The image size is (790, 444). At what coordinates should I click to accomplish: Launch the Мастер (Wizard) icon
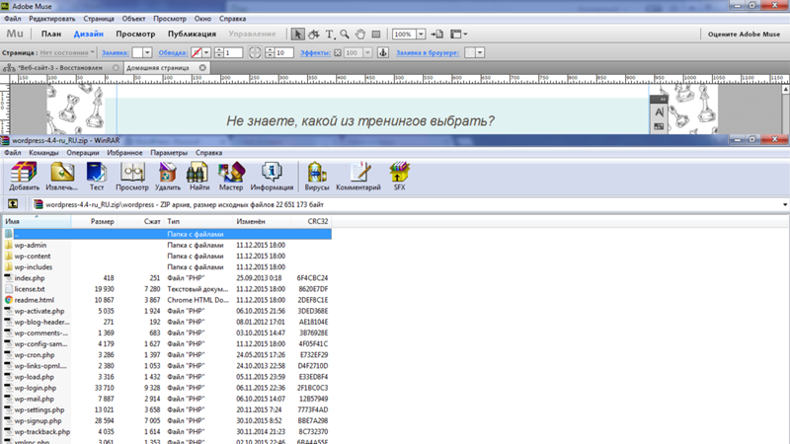pyautogui.click(x=231, y=175)
